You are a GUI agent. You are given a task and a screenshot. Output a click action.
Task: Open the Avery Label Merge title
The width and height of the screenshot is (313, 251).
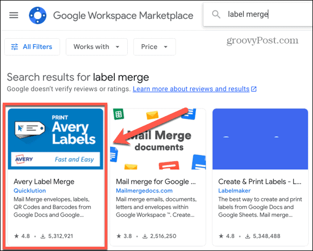point(44,182)
